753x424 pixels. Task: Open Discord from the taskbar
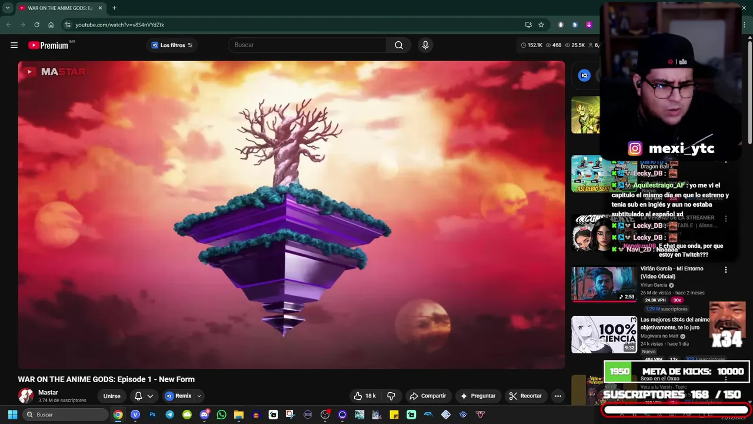(204, 415)
